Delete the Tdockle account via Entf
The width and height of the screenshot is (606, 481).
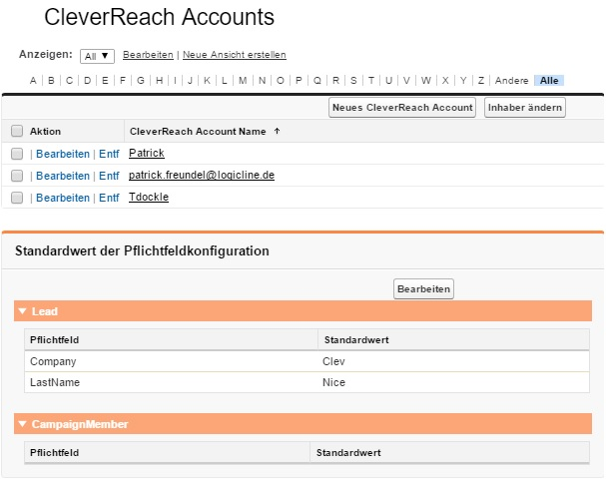(109, 198)
